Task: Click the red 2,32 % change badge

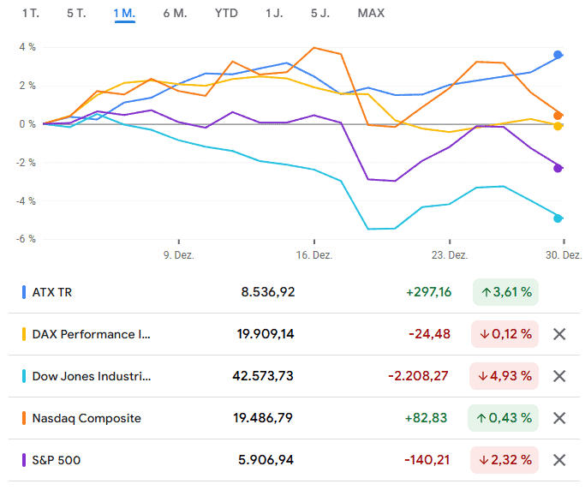Action: point(504,460)
